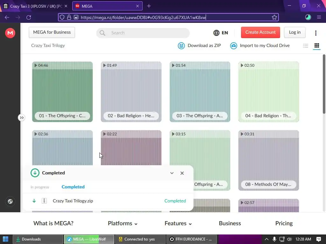This screenshot has width=326, height=244.
Task: Open FFH EURODANCE taskbar item
Action: pos(191,239)
